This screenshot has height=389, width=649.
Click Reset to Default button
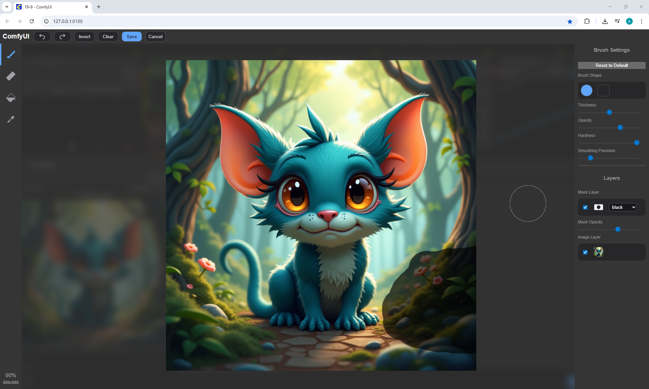pos(611,65)
